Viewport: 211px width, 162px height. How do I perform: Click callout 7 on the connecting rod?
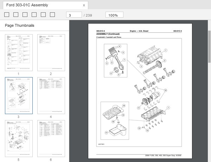click(x=124, y=60)
